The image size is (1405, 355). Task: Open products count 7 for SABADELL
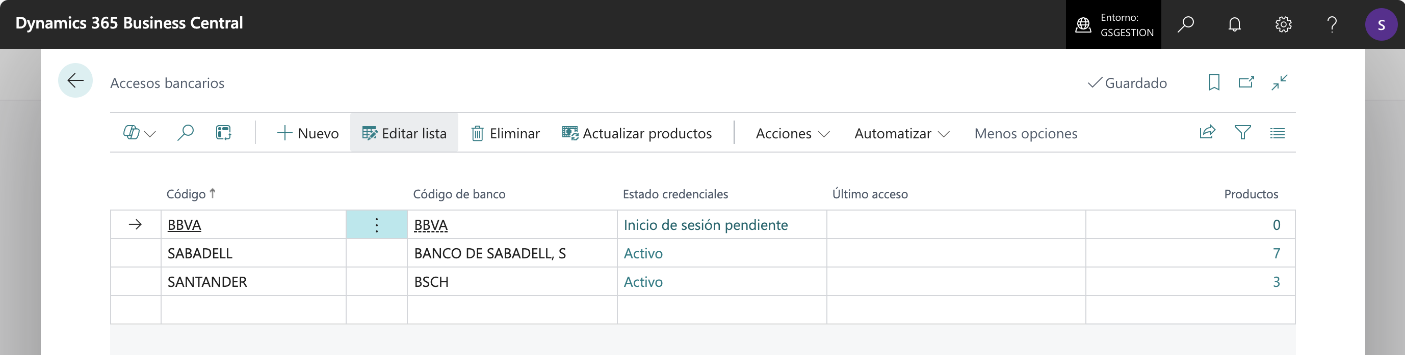(x=1277, y=253)
